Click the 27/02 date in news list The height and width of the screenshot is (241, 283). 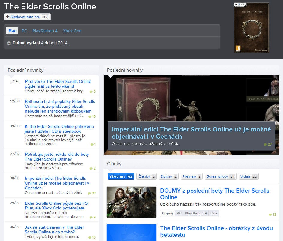click(15, 154)
